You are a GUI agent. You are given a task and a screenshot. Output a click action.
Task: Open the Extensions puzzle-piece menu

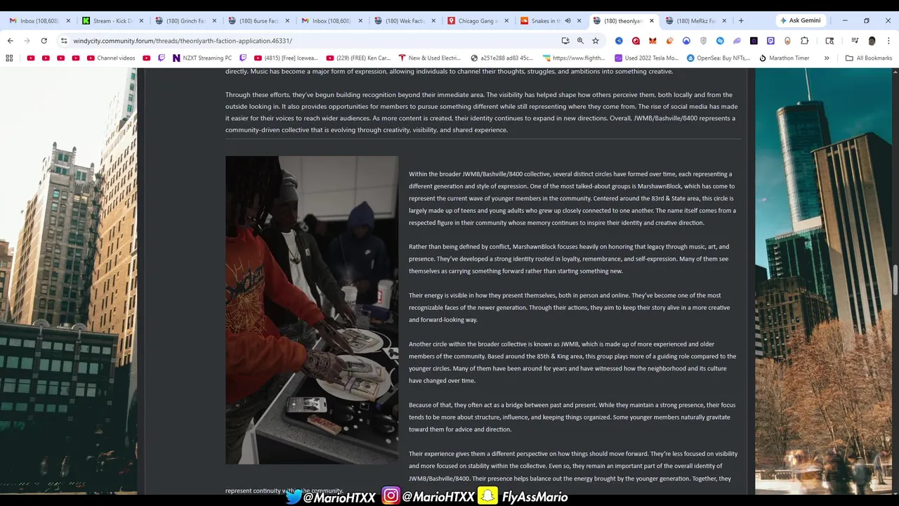click(804, 41)
